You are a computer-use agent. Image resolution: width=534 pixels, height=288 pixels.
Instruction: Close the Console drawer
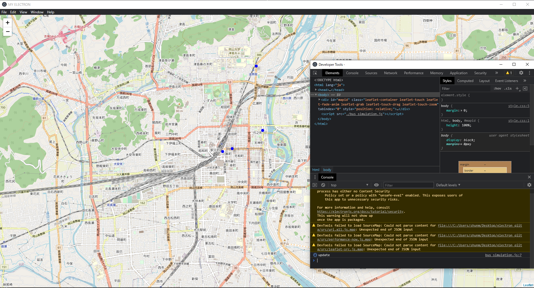point(529,177)
